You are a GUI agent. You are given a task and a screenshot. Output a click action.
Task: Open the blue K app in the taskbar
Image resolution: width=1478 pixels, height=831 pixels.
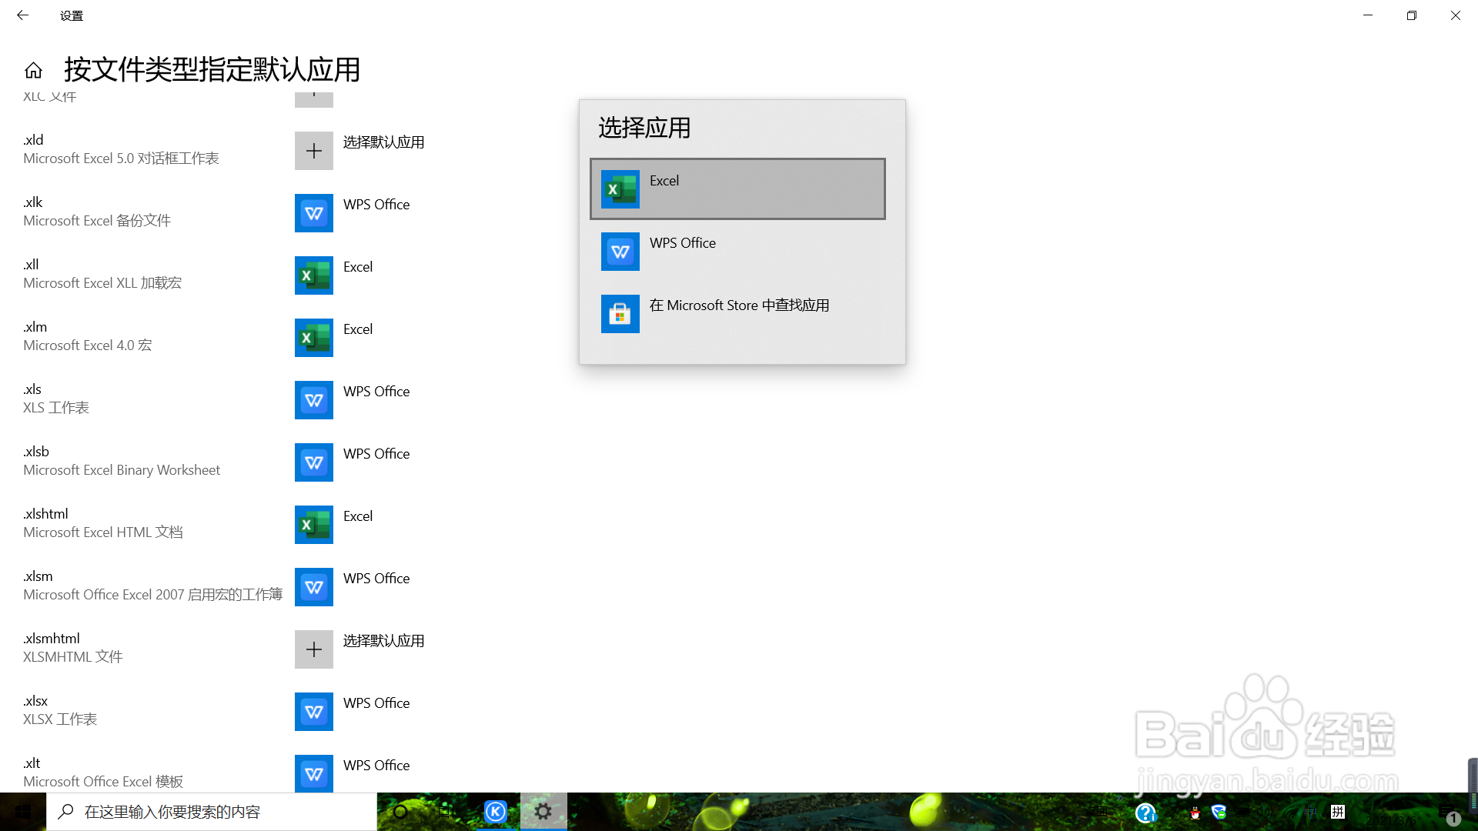coord(496,812)
